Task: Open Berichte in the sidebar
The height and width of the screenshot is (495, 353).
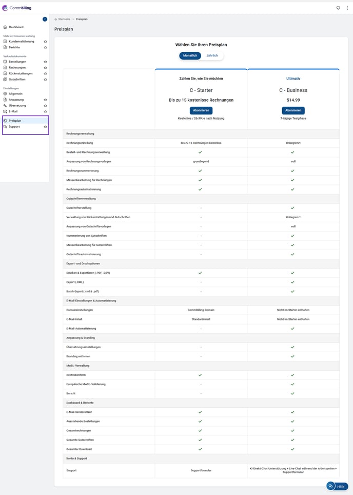Action: pos(14,47)
